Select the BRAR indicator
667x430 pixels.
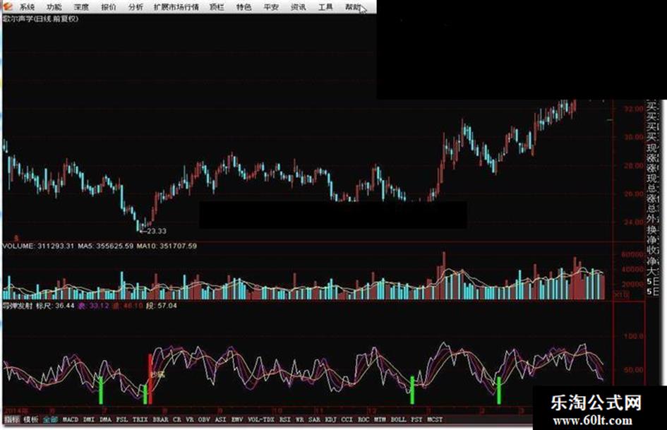[160, 419]
